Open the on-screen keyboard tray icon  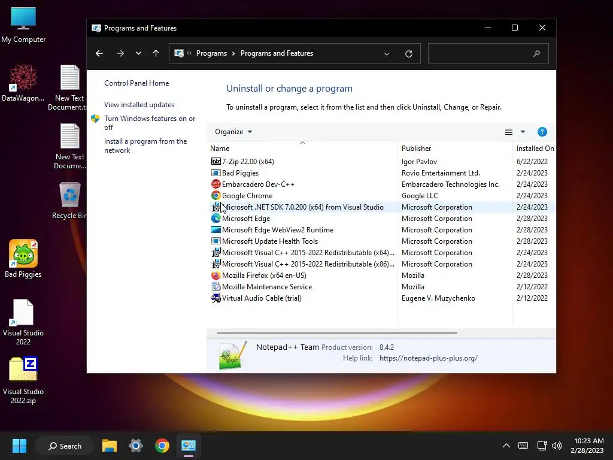523,446
